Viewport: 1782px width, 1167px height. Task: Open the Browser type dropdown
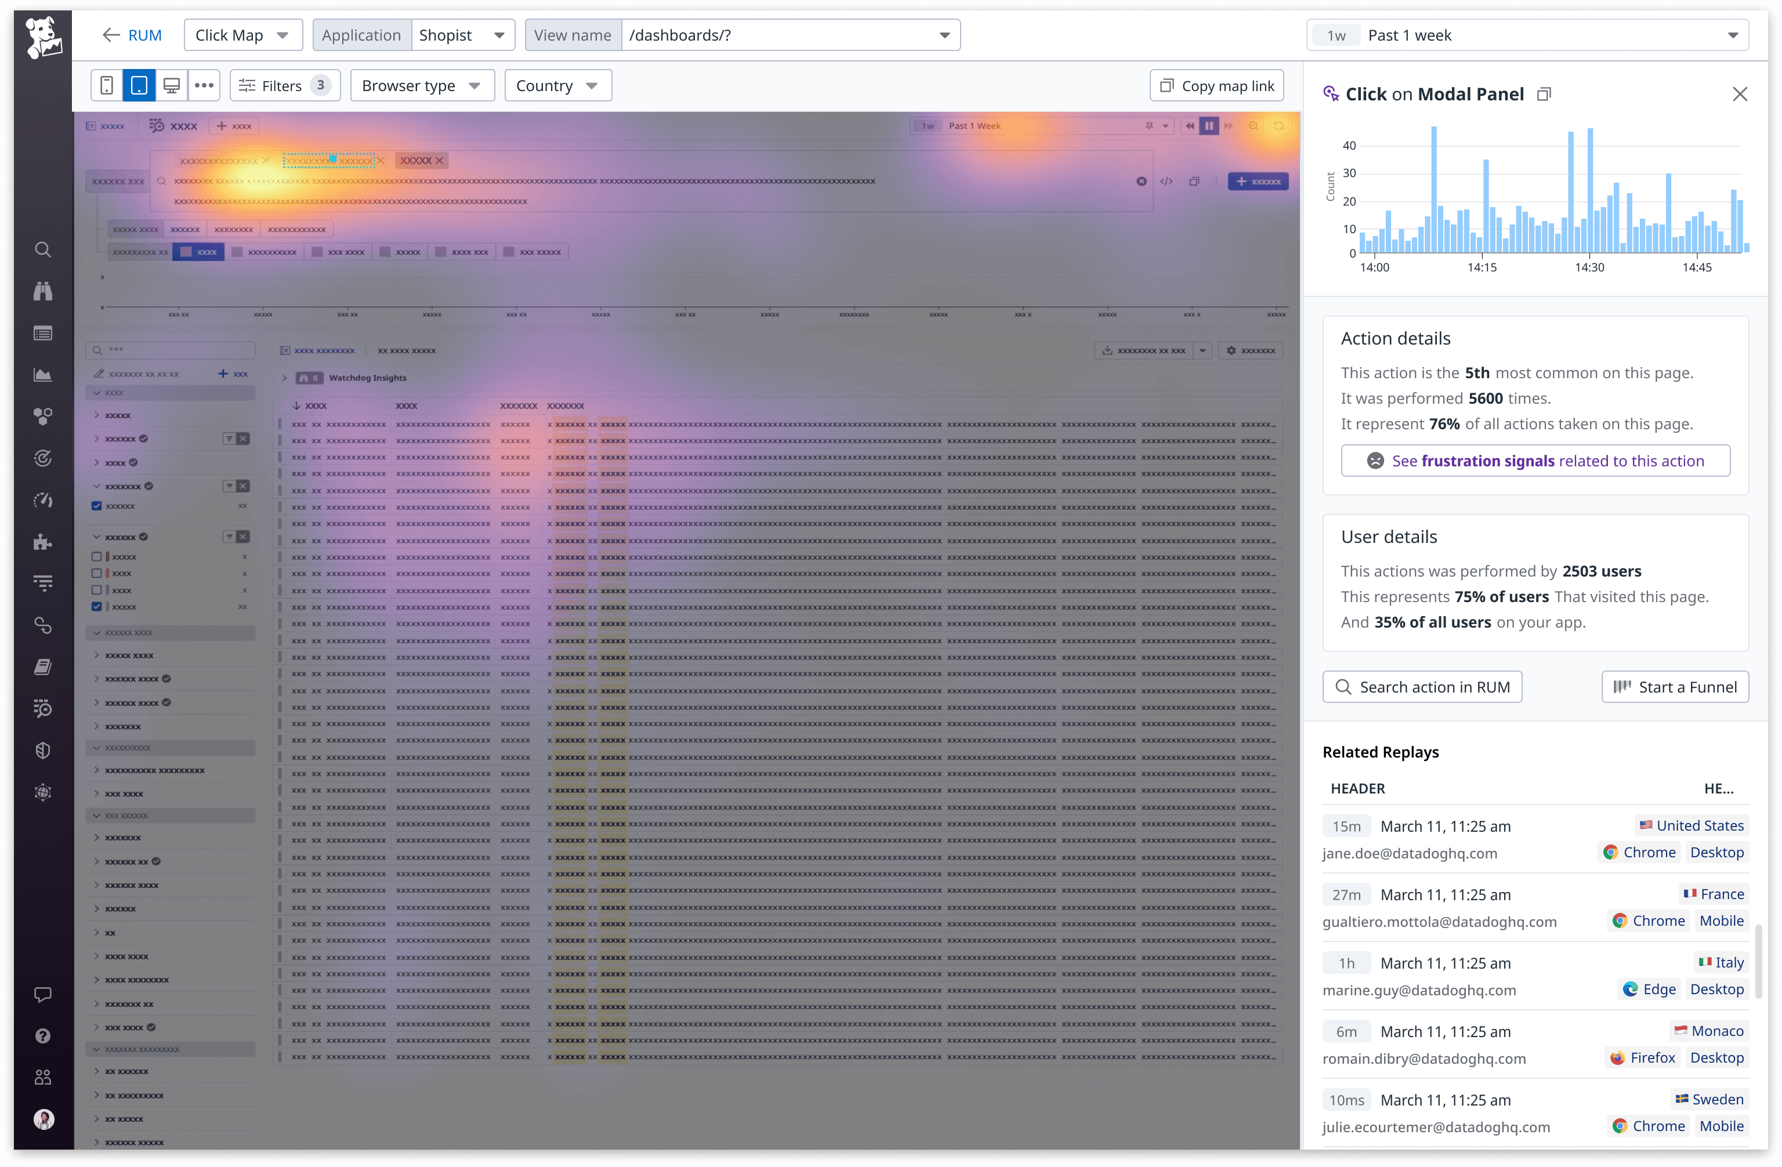422,85
